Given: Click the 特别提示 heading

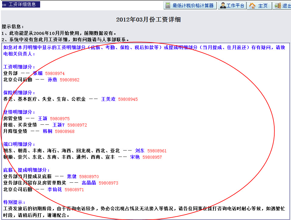Looking at the screenshot, I should point(14,202).
